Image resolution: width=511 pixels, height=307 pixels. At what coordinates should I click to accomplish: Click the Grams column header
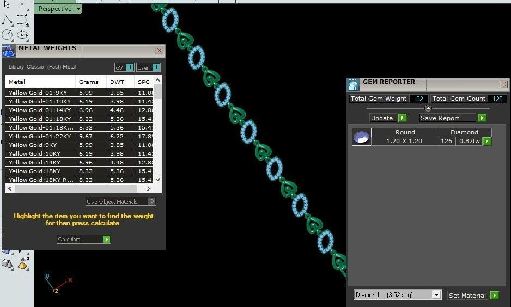pyautogui.click(x=91, y=82)
